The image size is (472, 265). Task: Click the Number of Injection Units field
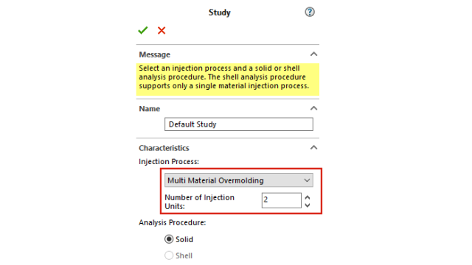pyautogui.click(x=282, y=200)
